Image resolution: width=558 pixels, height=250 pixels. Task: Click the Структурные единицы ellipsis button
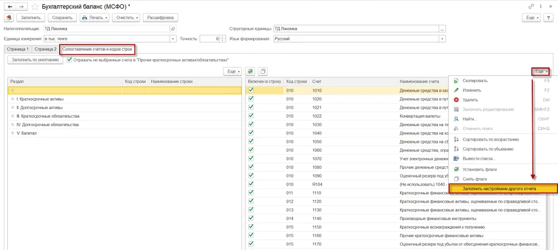point(442,29)
